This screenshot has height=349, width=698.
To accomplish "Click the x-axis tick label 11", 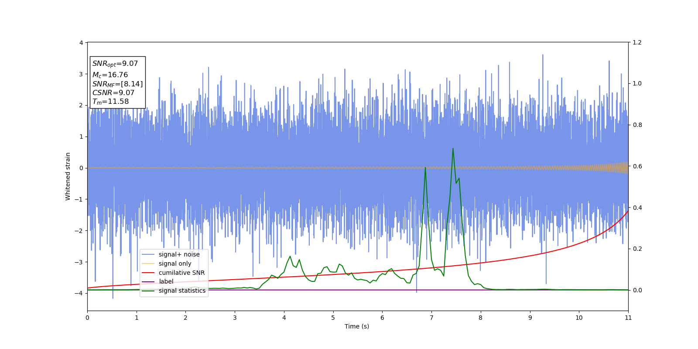I will click(x=628, y=318).
